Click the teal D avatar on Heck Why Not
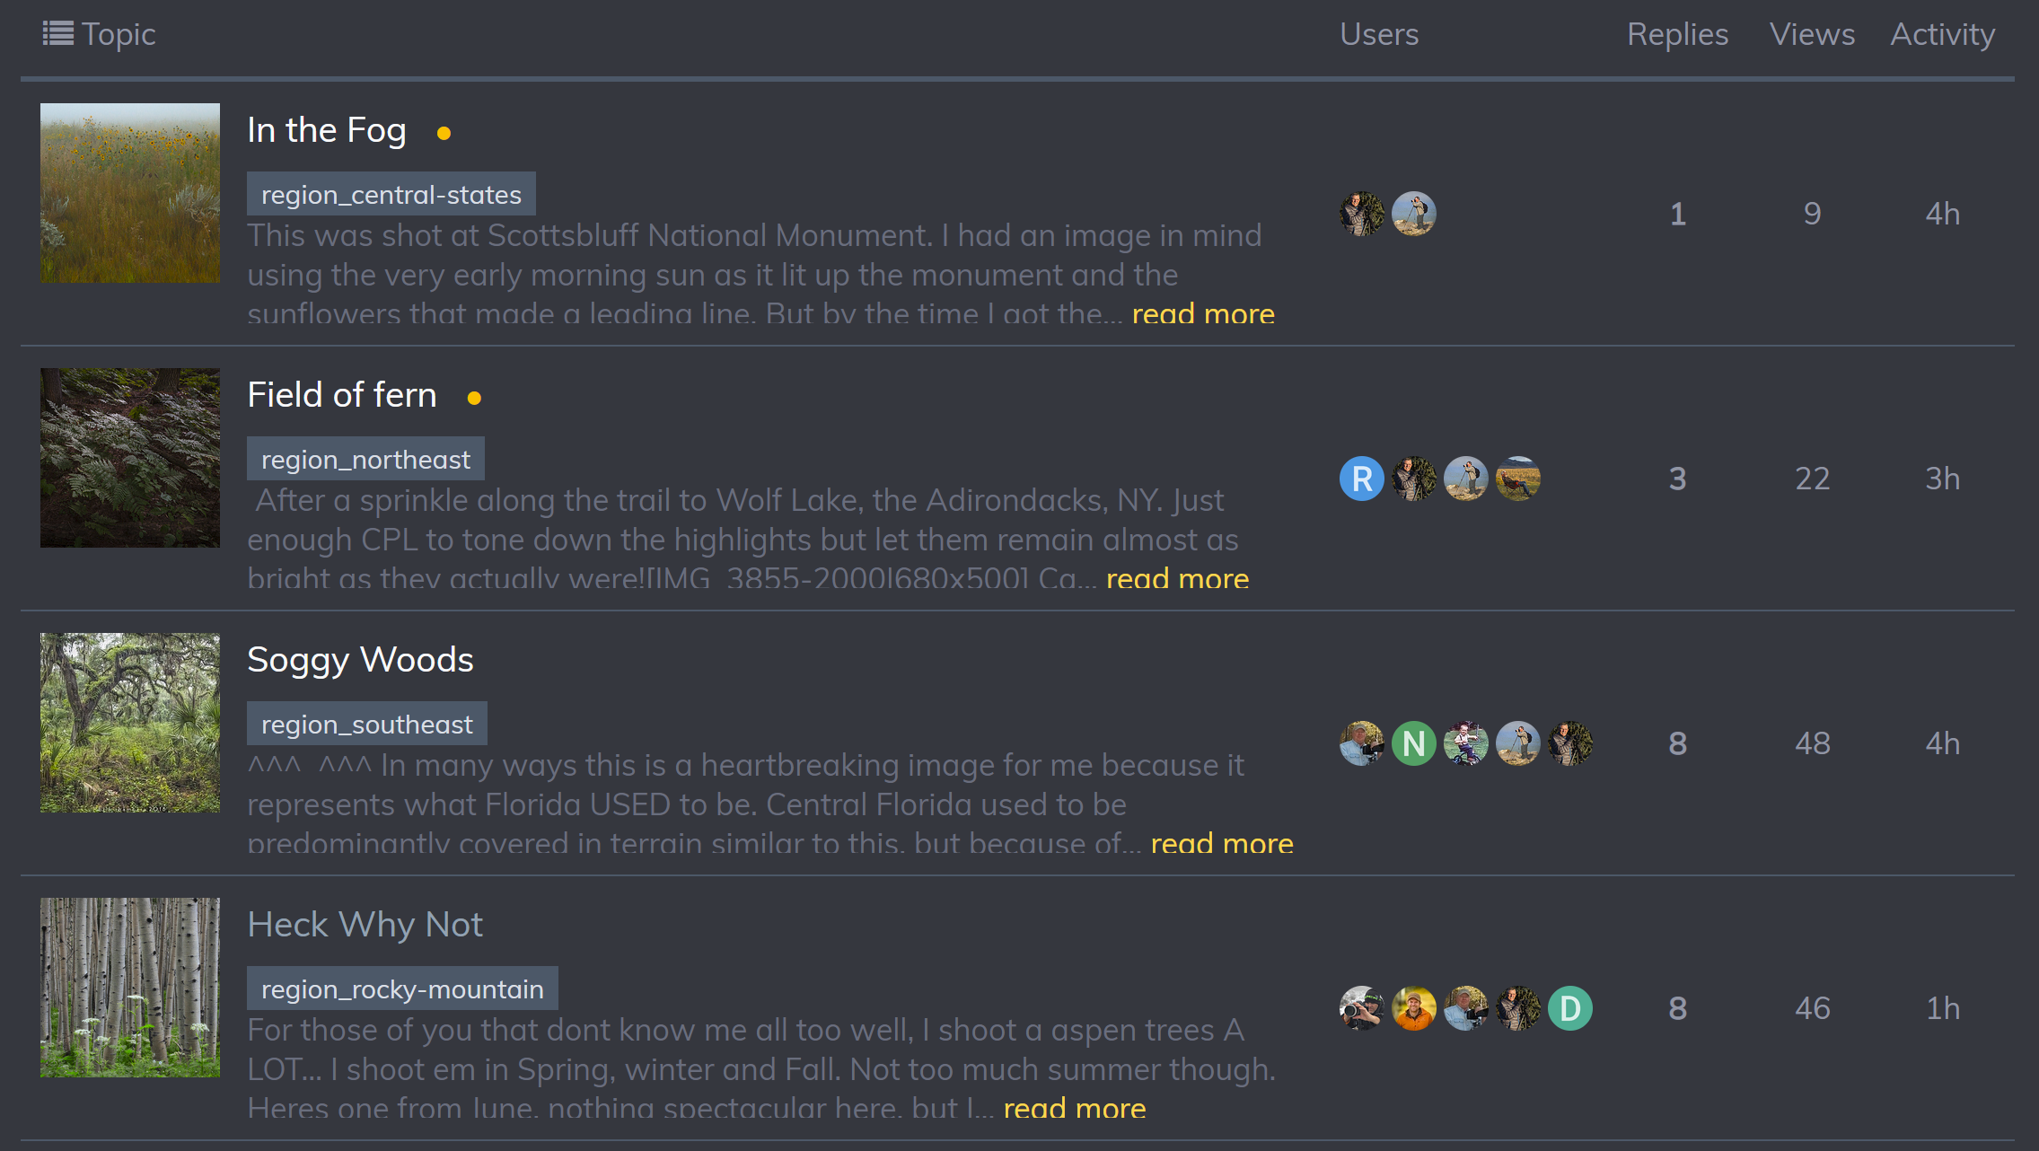The width and height of the screenshot is (2039, 1151). 1569,1008
